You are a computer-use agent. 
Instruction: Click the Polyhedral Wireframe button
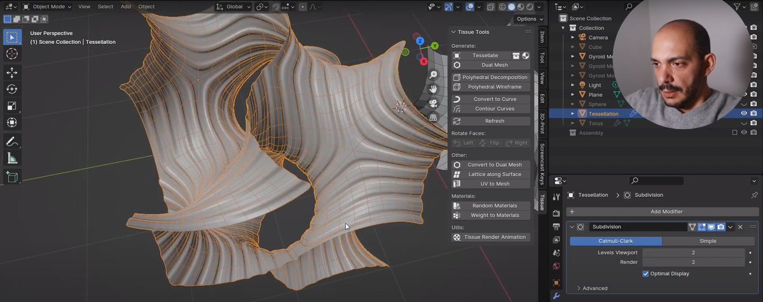[491, 86]
